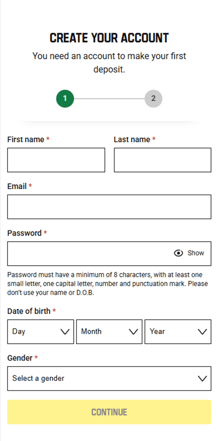Click into the Email input field

(x=109, y=207)
